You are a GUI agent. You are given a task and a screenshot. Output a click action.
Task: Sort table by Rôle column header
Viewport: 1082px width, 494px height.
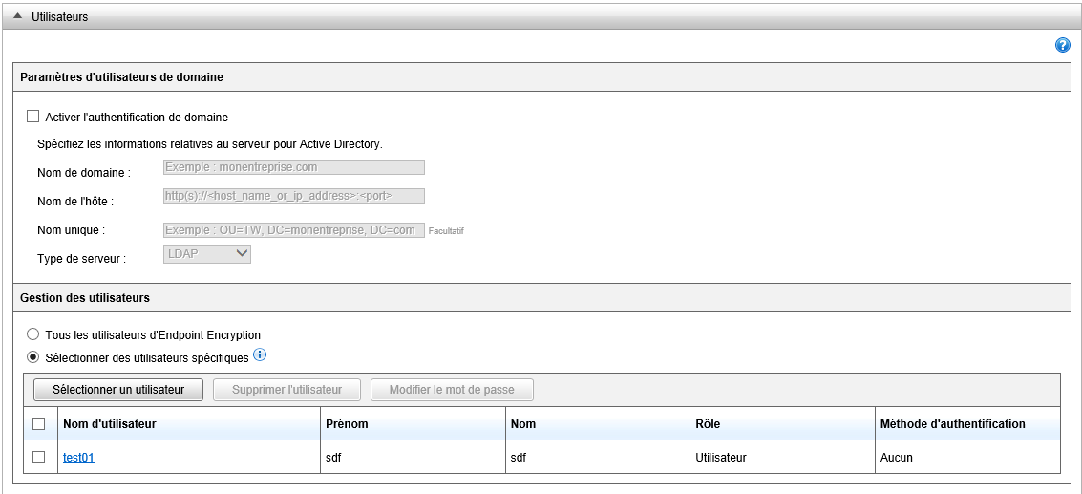(709, 423)
